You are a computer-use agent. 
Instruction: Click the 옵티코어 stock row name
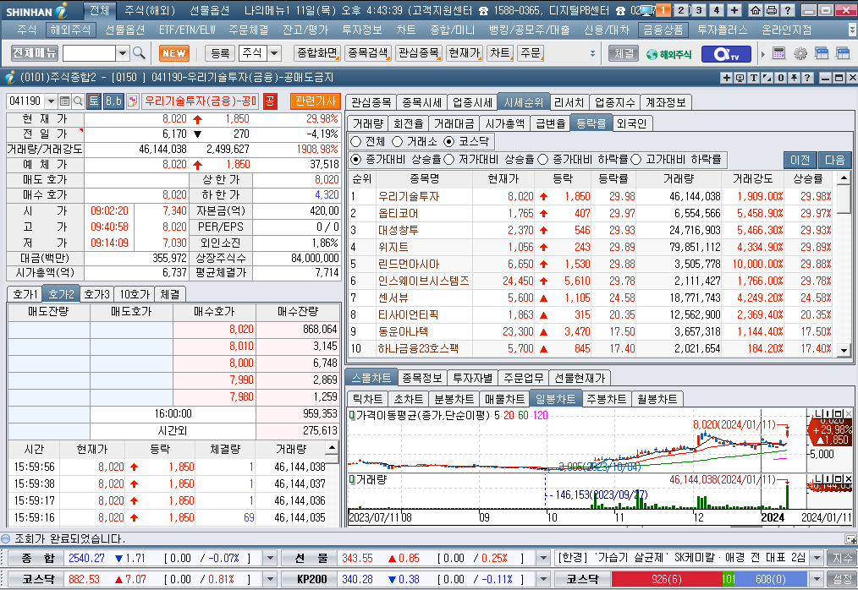(399, 213)
